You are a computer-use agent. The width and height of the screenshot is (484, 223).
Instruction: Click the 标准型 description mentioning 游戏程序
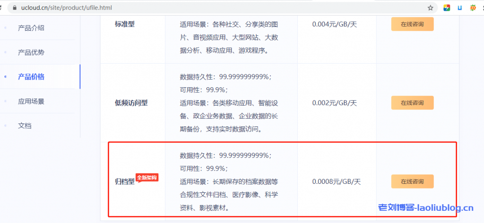pos(229,37)
